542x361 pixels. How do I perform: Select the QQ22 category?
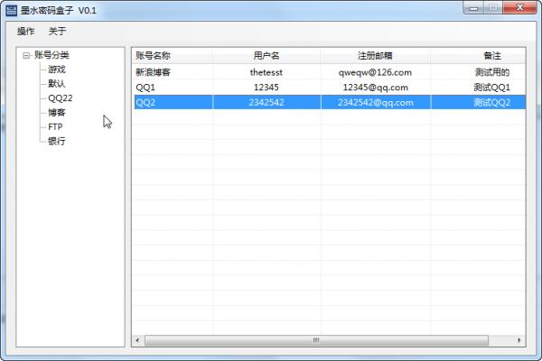(61, 98)
